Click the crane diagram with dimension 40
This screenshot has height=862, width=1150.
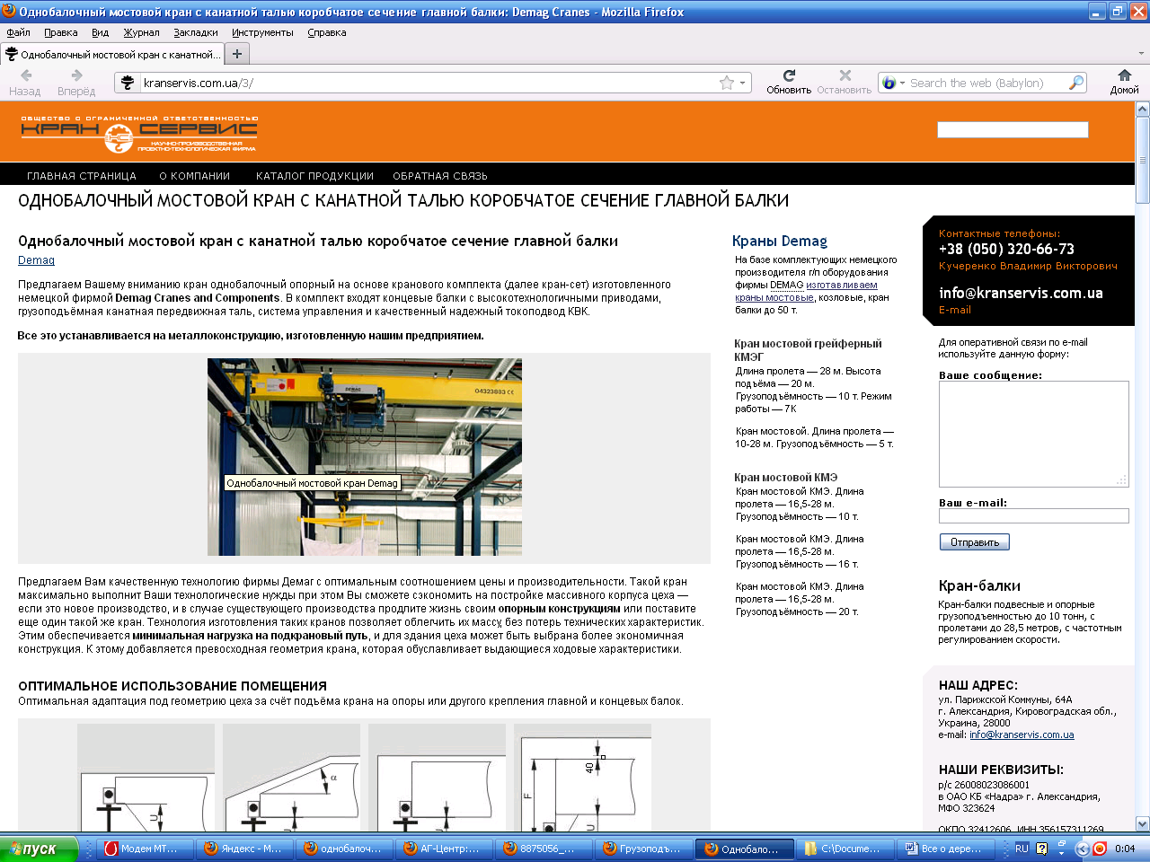pyautogui.click(x=582, y=778)
